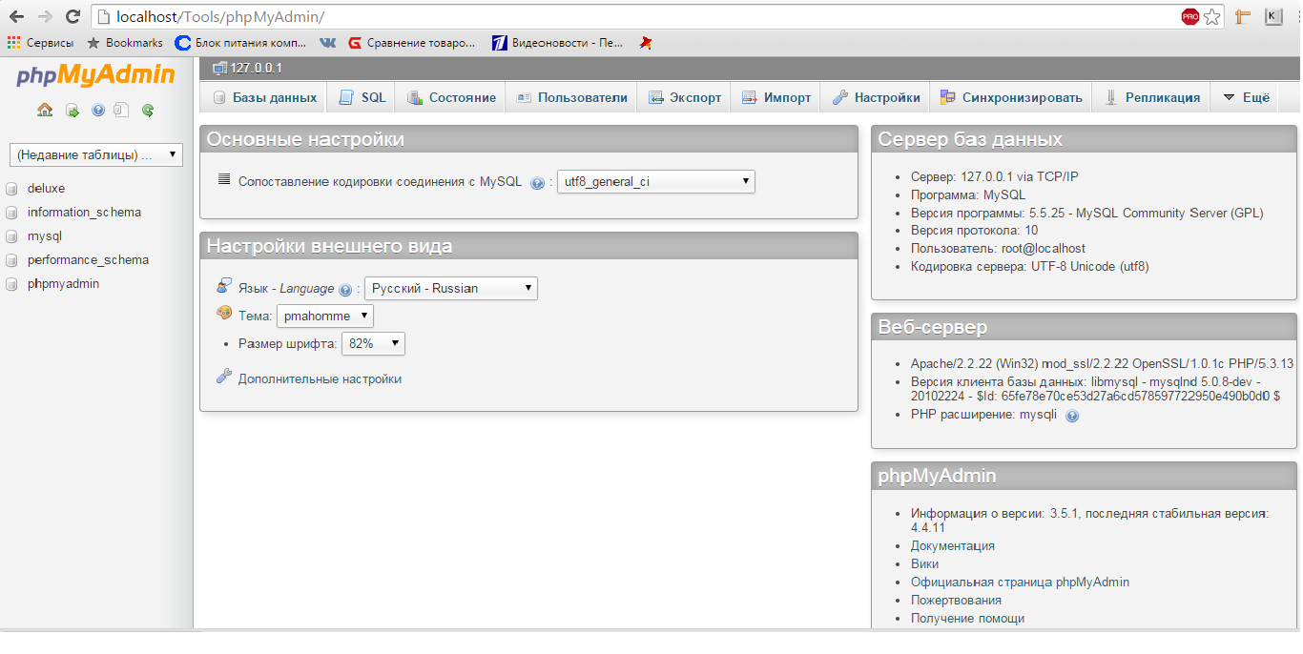Open the Репликация tab

click(1152, 97)
